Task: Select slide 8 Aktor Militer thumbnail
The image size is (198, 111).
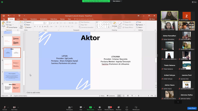Action: (x=12, y=88)
